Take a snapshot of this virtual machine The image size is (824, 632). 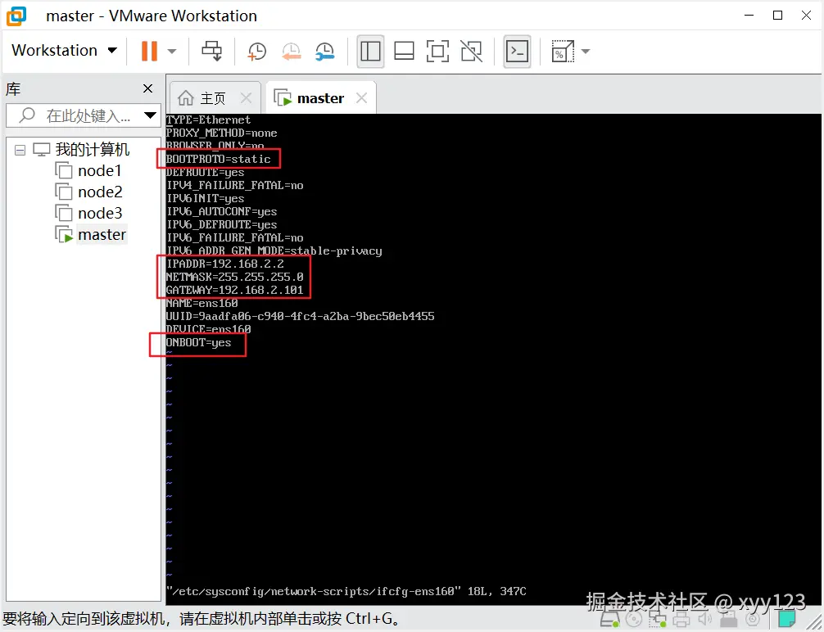257,52
